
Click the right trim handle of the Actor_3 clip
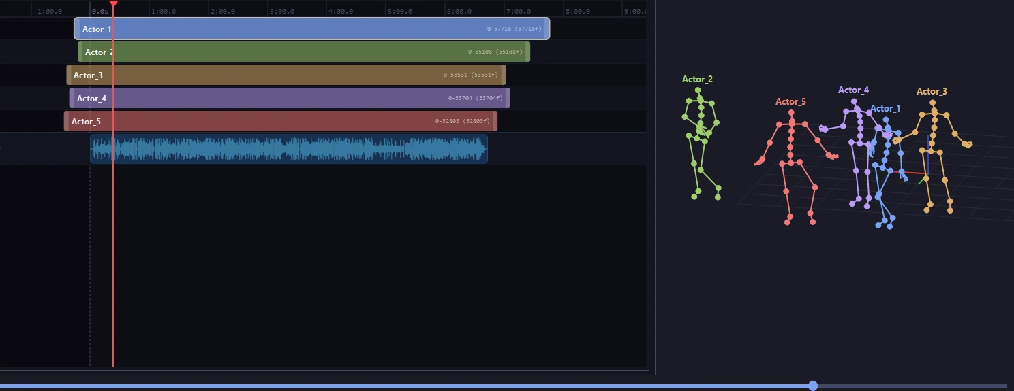[x=504, y=75]
